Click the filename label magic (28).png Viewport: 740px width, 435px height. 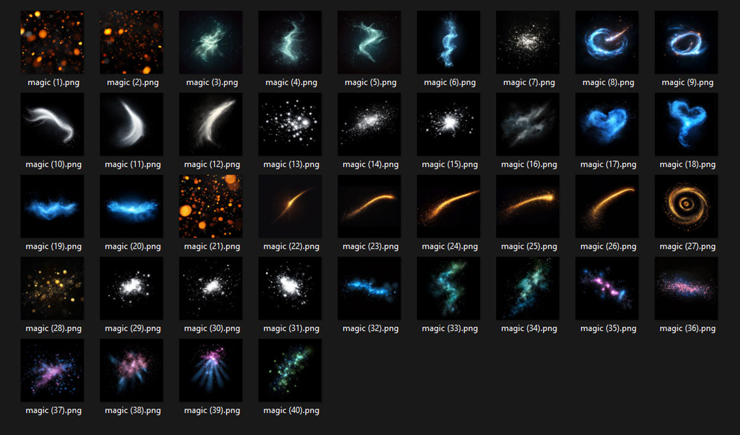coord(53,328)
